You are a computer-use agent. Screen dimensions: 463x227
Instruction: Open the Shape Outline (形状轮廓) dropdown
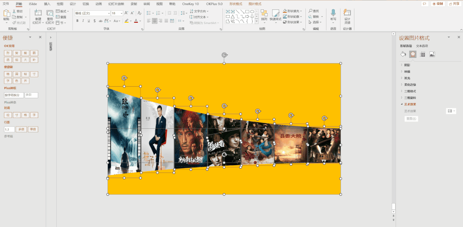point(292,17)
